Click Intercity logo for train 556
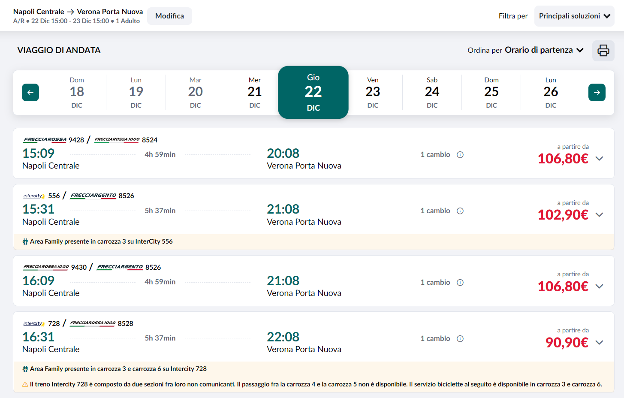The height and width of the screenshot is (398, 624). point(34,196)
